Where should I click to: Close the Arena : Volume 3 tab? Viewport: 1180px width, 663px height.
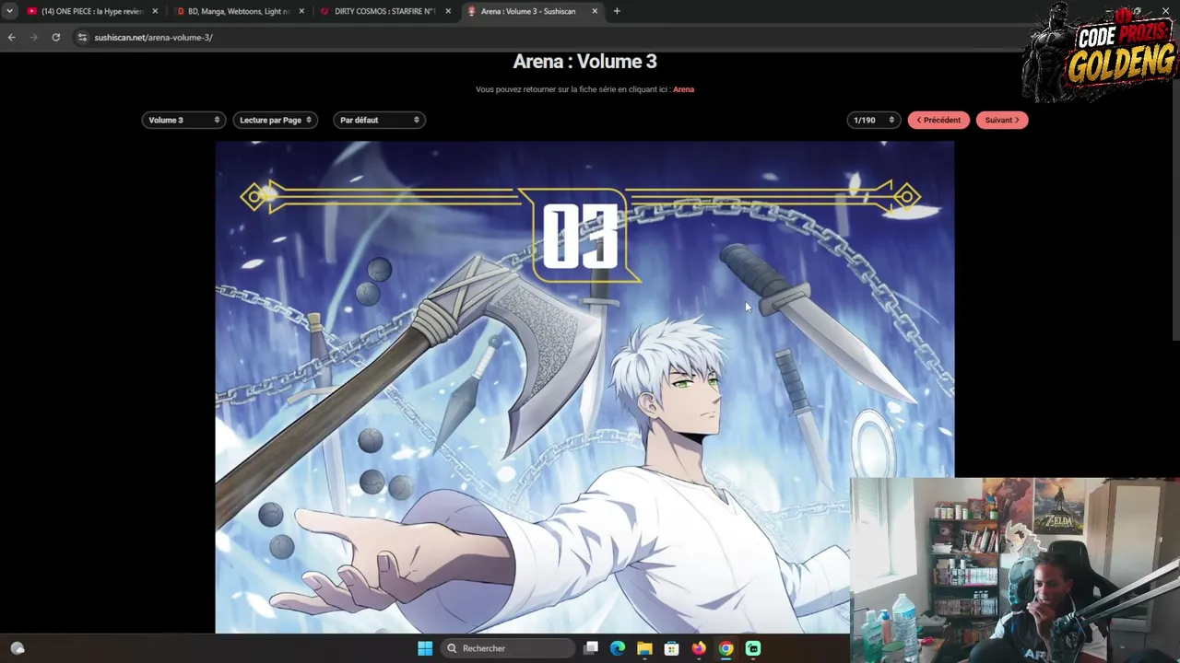click(595, 11)
